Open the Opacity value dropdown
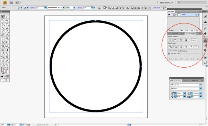This screenshot has height=126, width=208. [92, 8]
